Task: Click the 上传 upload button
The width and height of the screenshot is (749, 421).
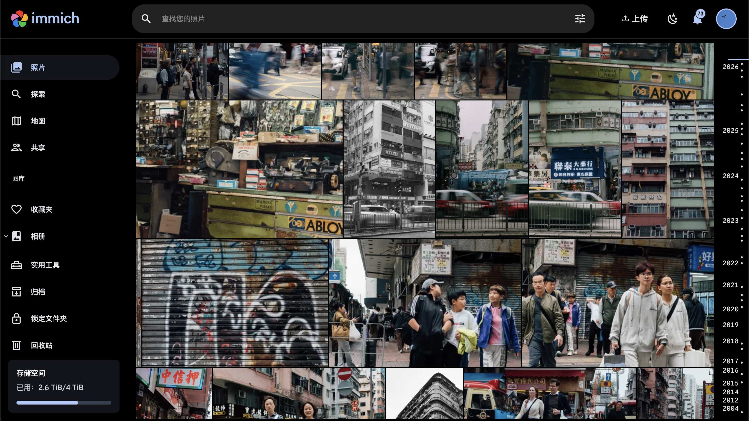Action: click(635, 19)
